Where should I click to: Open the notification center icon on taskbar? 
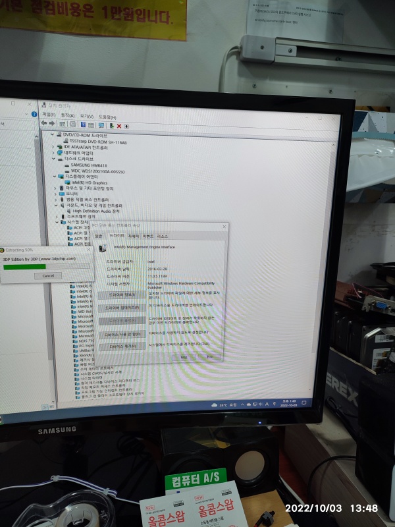tap(304, 402)
